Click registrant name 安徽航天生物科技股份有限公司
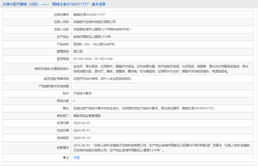258x166 pixels. click(94, 22)
